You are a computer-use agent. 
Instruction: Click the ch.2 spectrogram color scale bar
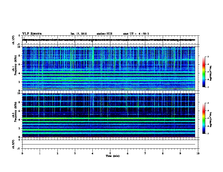click(x=204, y=118)
